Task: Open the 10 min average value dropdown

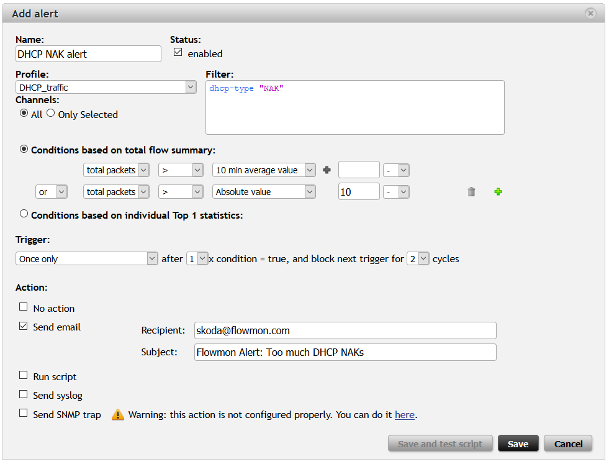Action: click(264, 170)
